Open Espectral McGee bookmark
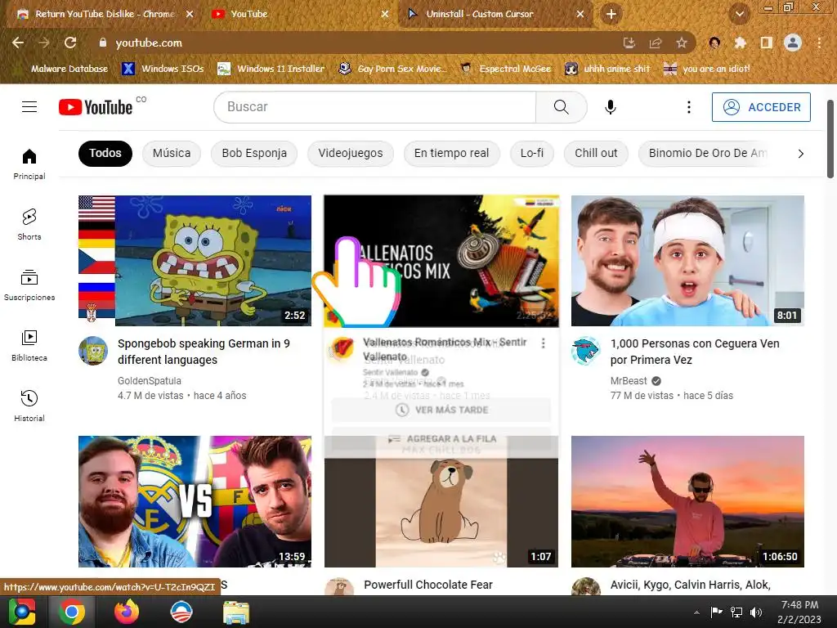This screenshot has width=837, height=628. tap(505, 69)
